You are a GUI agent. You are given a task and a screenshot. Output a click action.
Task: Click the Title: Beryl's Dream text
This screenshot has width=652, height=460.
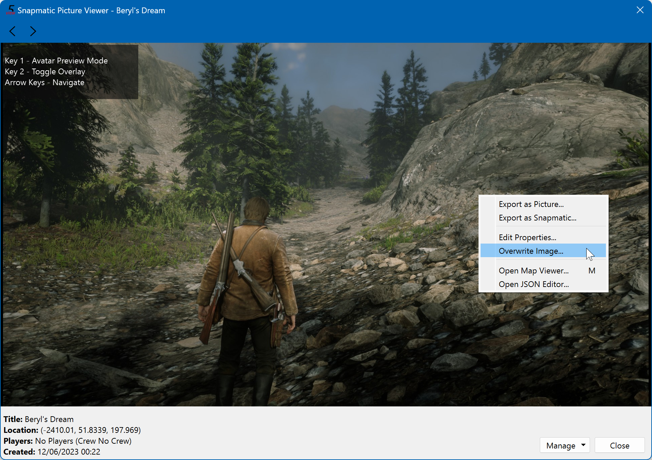coord(39,419)
